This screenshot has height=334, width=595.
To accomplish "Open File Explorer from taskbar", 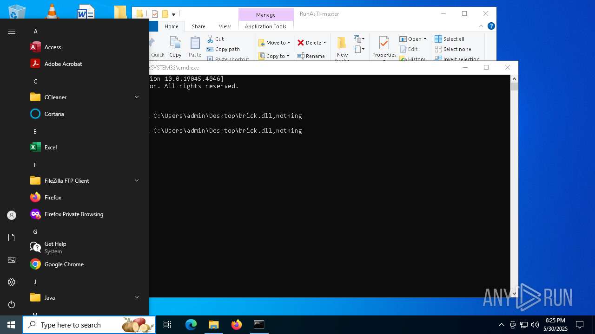I will click(213, 325).
